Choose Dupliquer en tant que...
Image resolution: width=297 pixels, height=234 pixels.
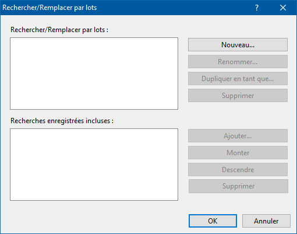click(x=238, y=79)
